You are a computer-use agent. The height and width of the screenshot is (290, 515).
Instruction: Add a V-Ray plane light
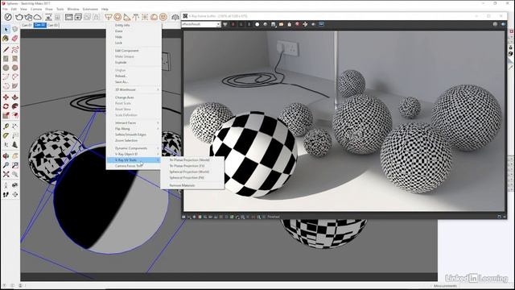tap(108, 17)
